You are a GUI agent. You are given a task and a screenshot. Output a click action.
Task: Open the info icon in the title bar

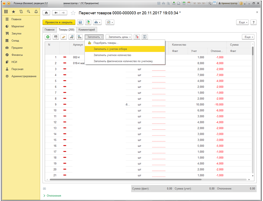coord(241,3)
